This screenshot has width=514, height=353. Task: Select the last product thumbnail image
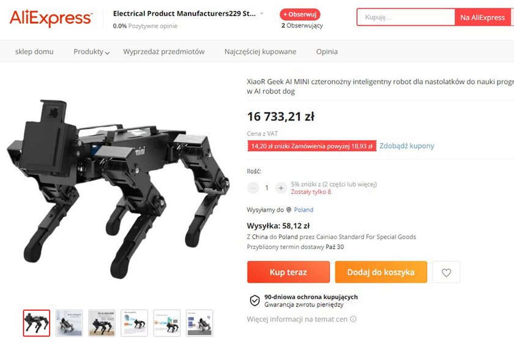199,323
